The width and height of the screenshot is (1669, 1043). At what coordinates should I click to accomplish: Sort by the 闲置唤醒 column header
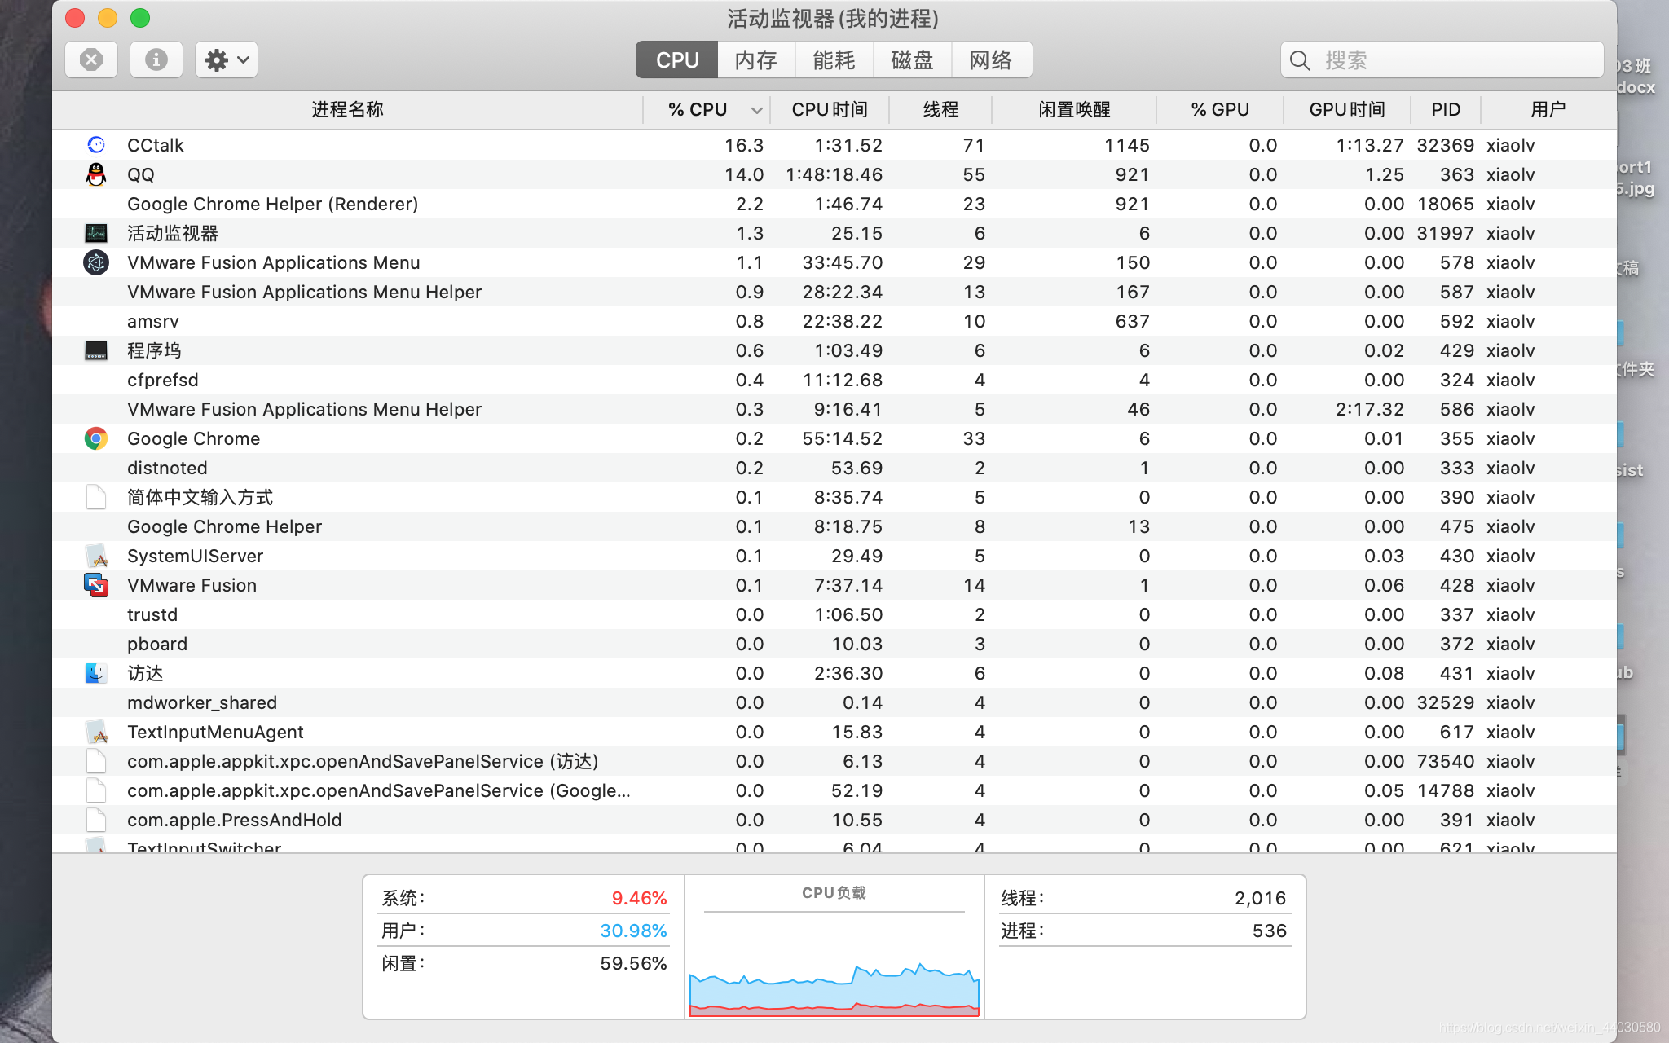(1074, 109)
